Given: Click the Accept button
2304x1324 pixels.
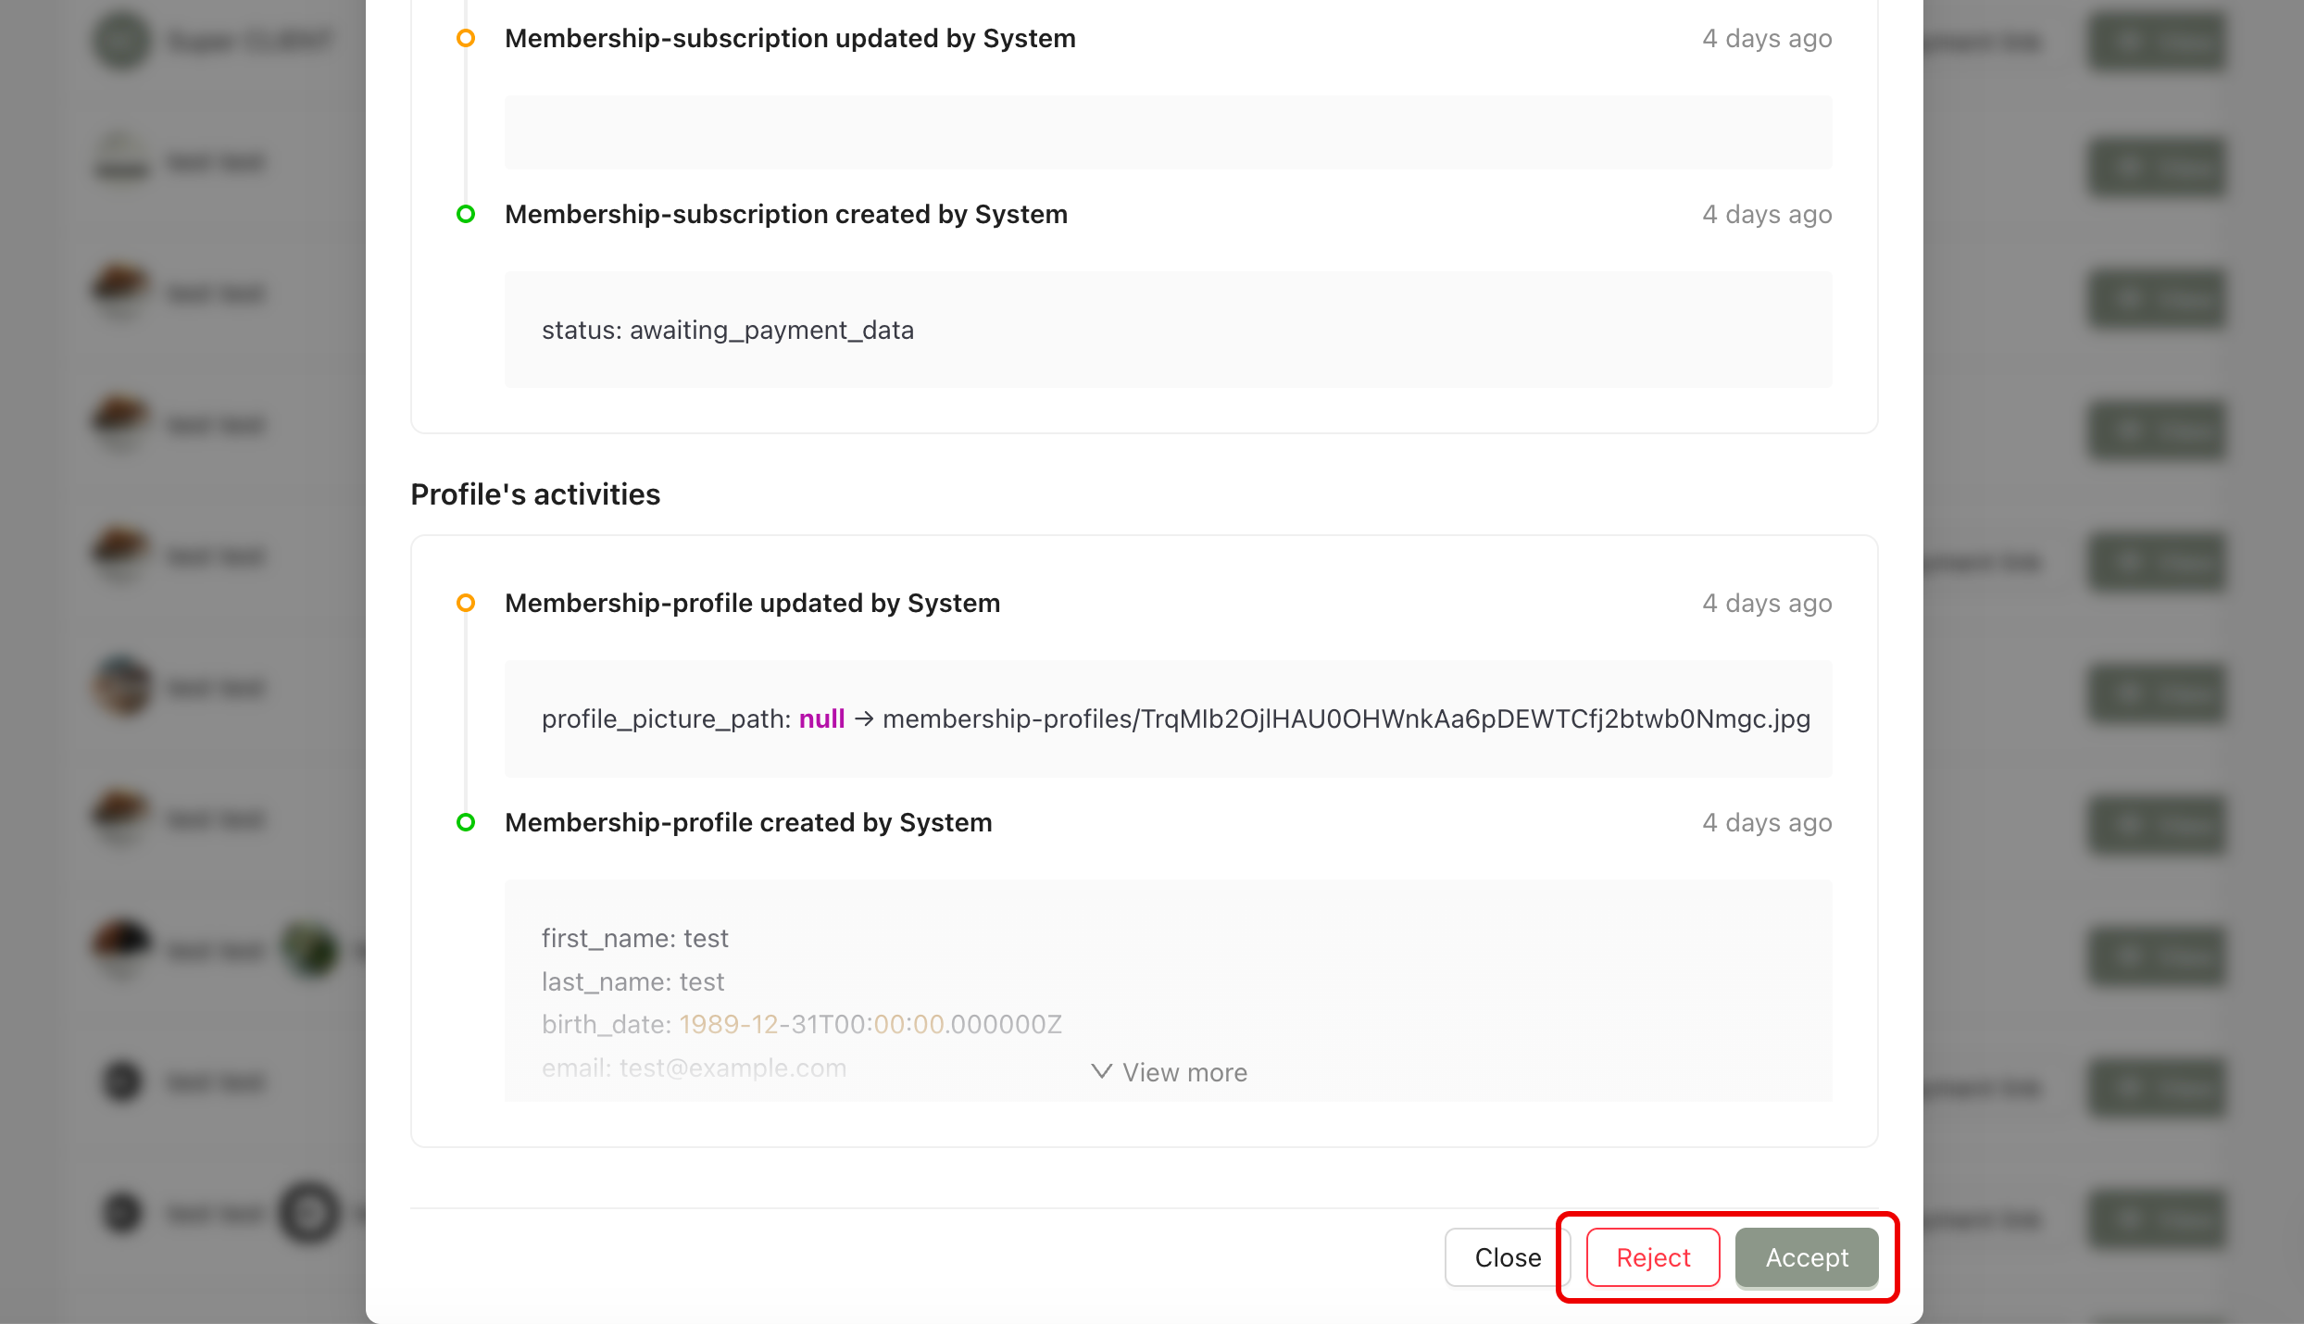Looking at the screenshot, I should [x=1806, y=1257].
